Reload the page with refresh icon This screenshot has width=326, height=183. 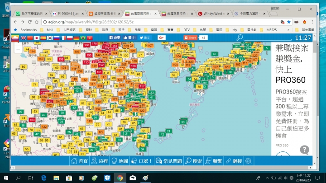[x=29, y=22]
